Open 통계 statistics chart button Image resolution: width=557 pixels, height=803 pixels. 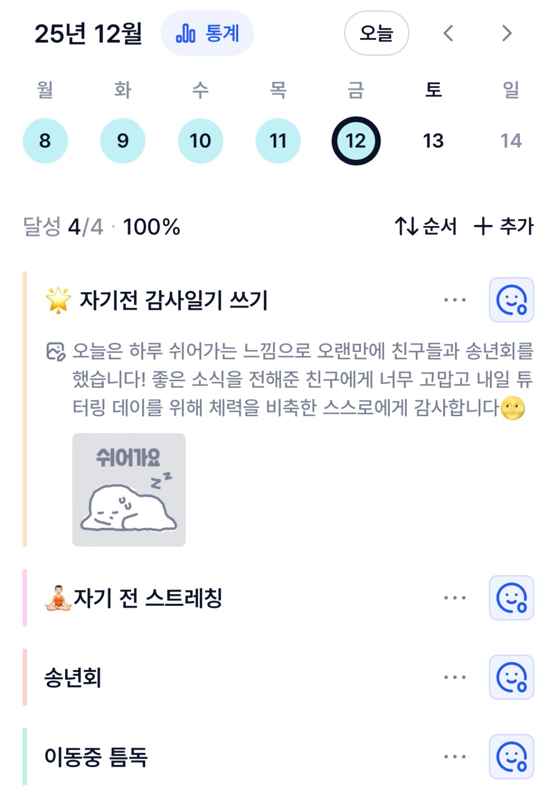click(x=207, y=33)
